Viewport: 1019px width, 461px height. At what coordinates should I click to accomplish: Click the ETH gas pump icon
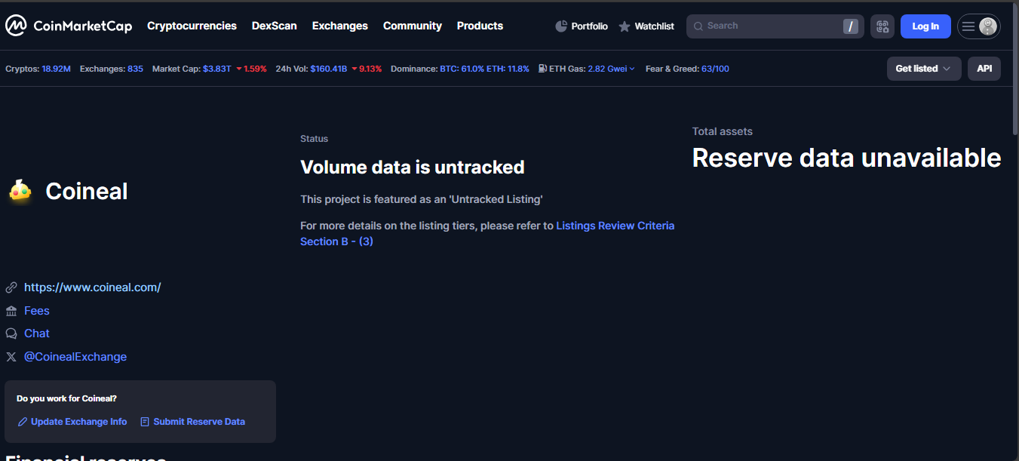pyautogui.click(x=542, y=69)
